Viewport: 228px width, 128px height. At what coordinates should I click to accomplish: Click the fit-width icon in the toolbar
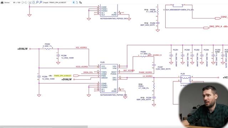(x=30, y=2)
